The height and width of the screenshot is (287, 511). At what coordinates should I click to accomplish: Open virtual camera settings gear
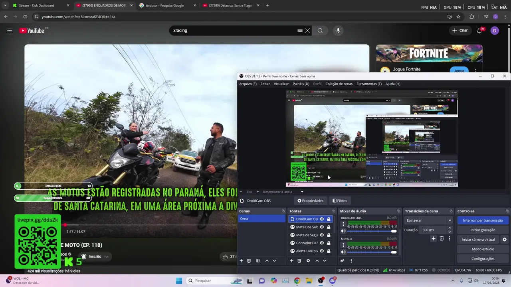pos(505,240)
